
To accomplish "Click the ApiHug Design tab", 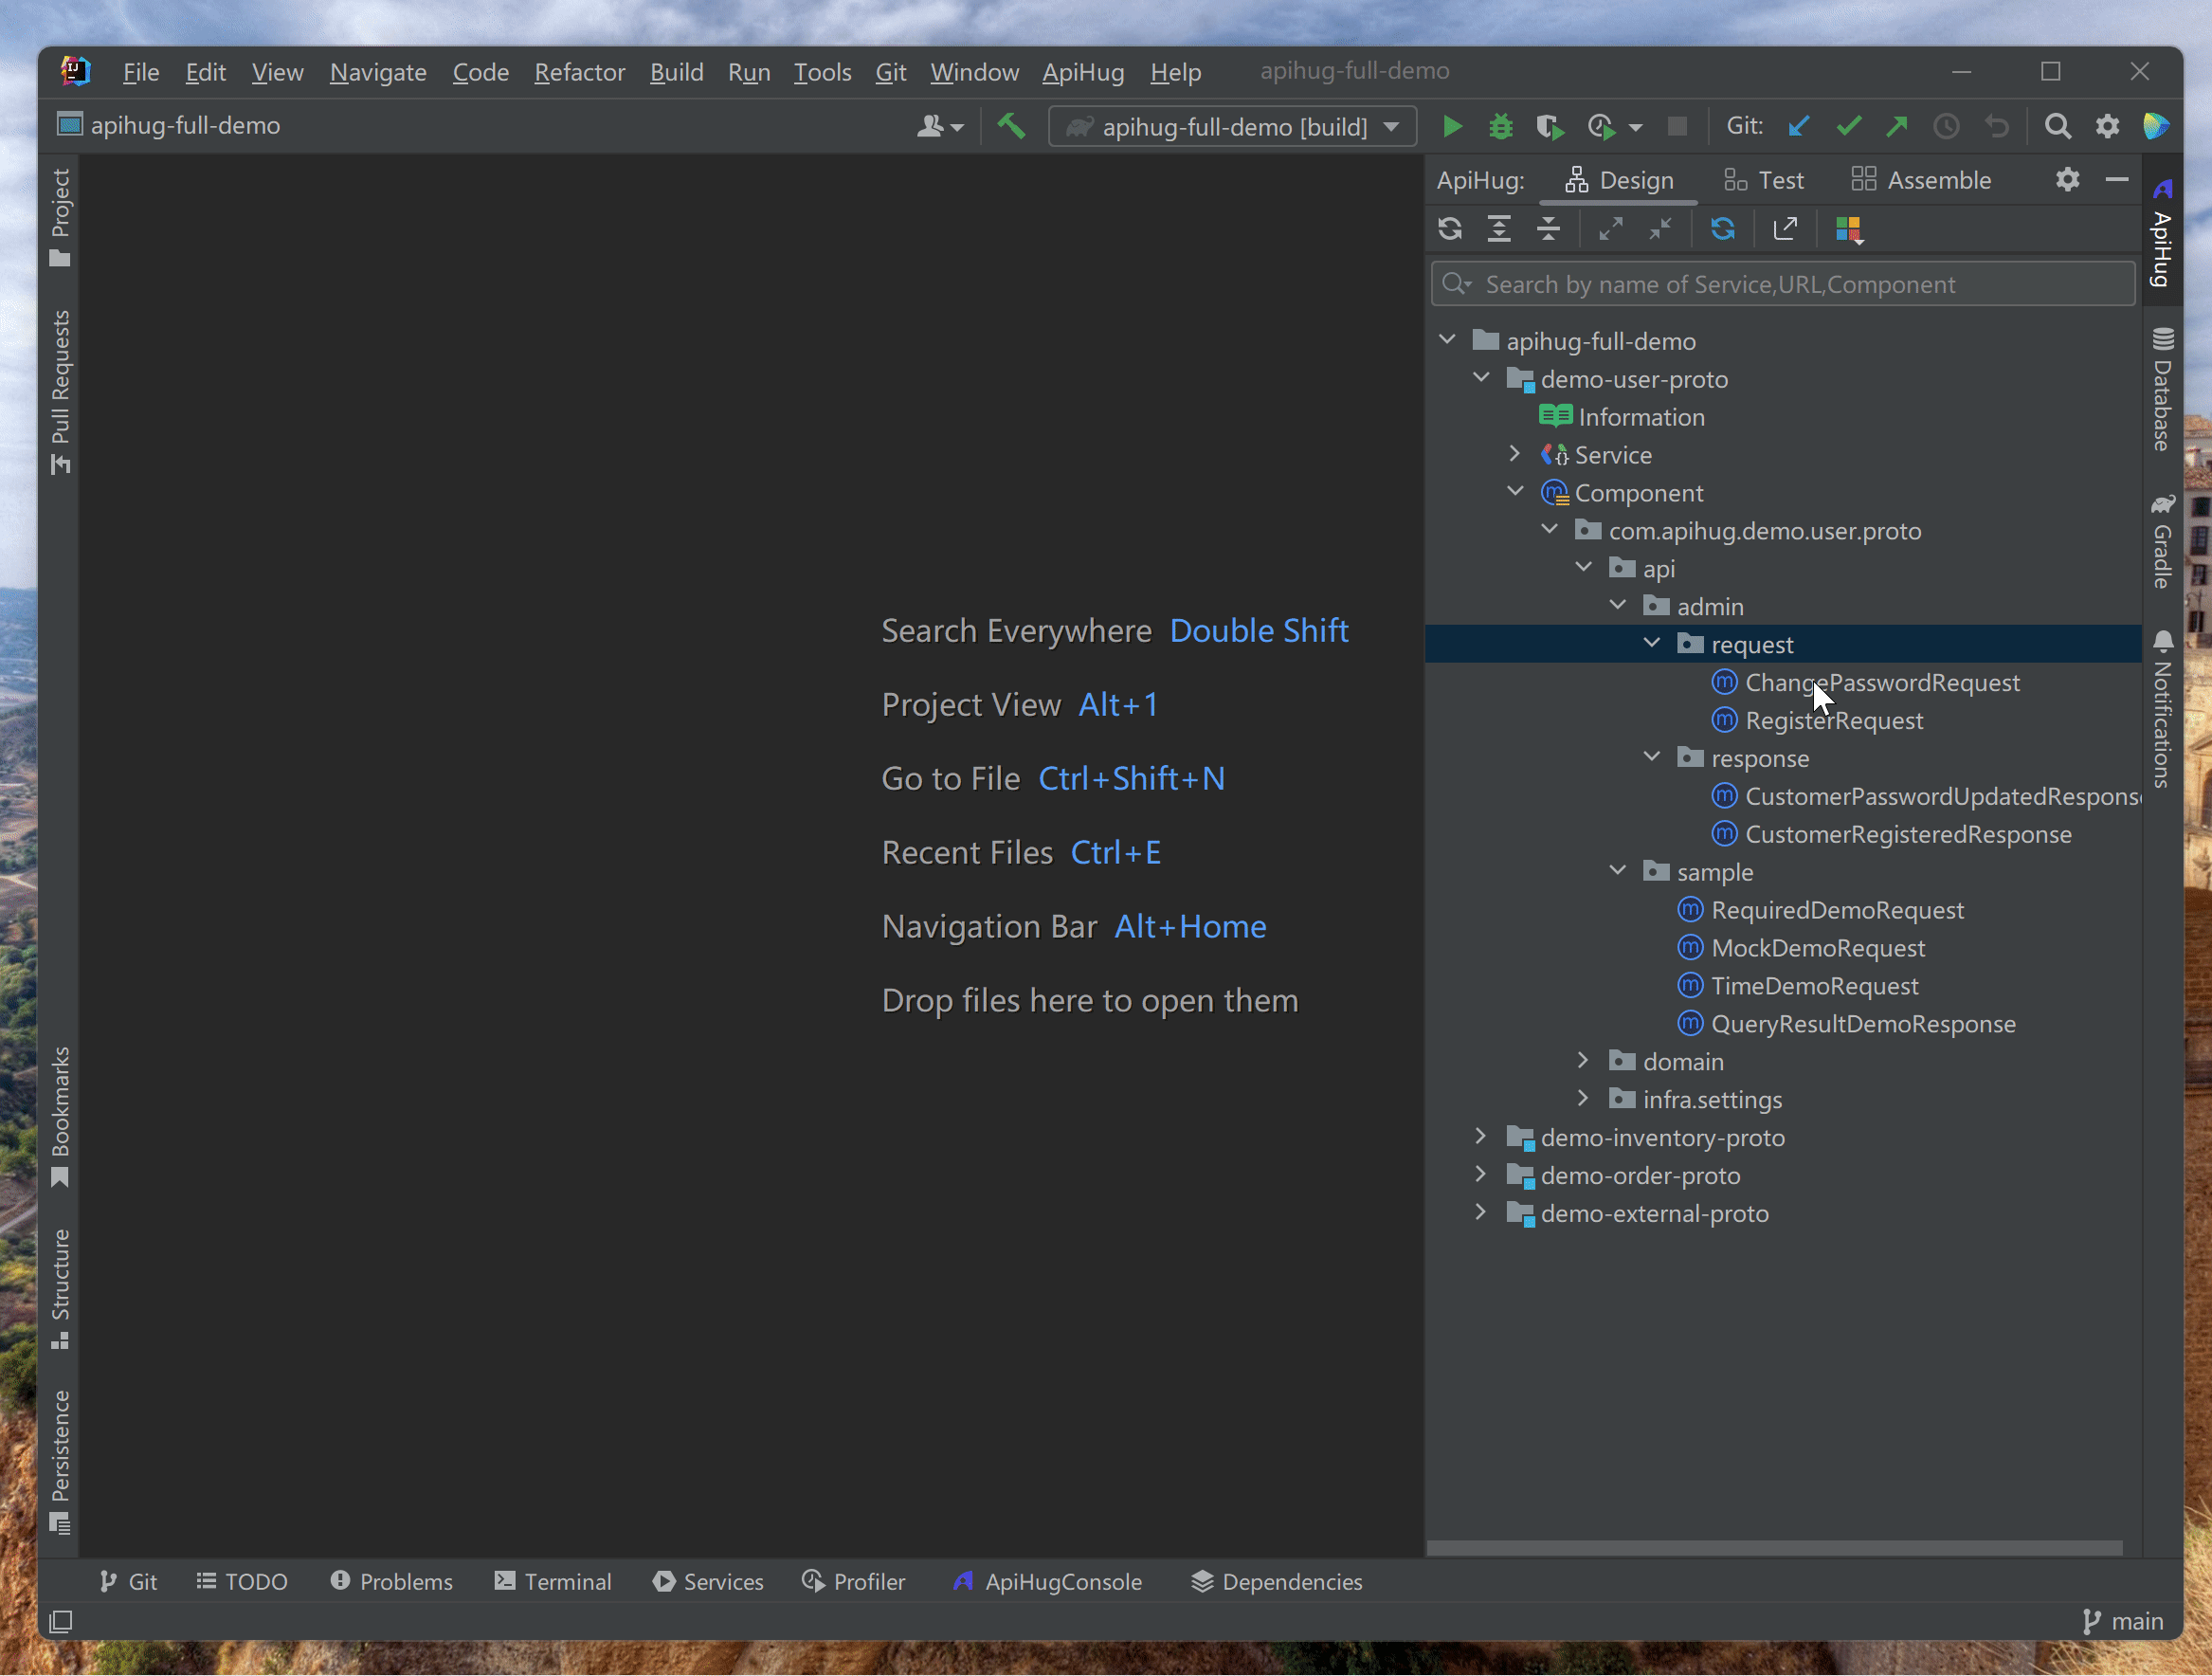I will 1619,179.
